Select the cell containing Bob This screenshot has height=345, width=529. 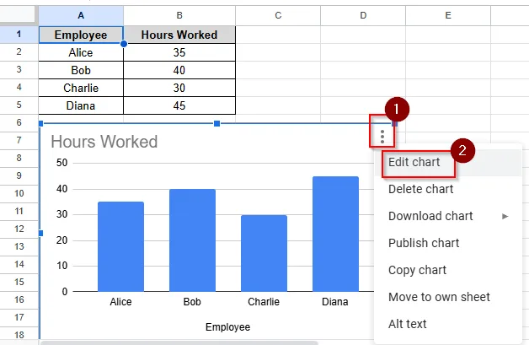81,70
